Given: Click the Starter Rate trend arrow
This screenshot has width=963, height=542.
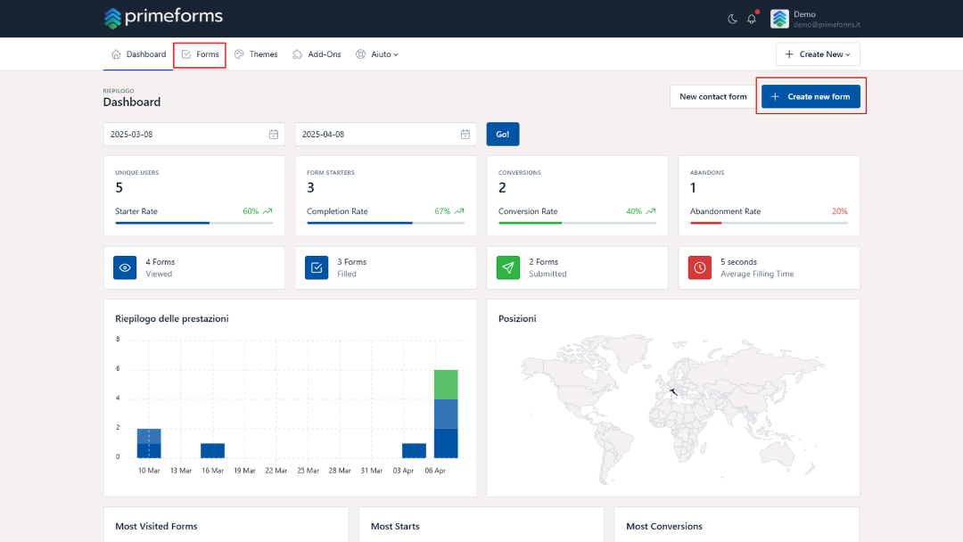Looking at the screenshot, I should coord(267,211).
